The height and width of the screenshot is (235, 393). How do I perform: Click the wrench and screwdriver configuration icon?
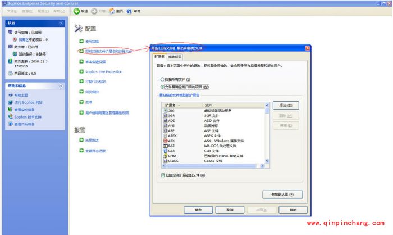pyautogui.click(x=78, y=28)
